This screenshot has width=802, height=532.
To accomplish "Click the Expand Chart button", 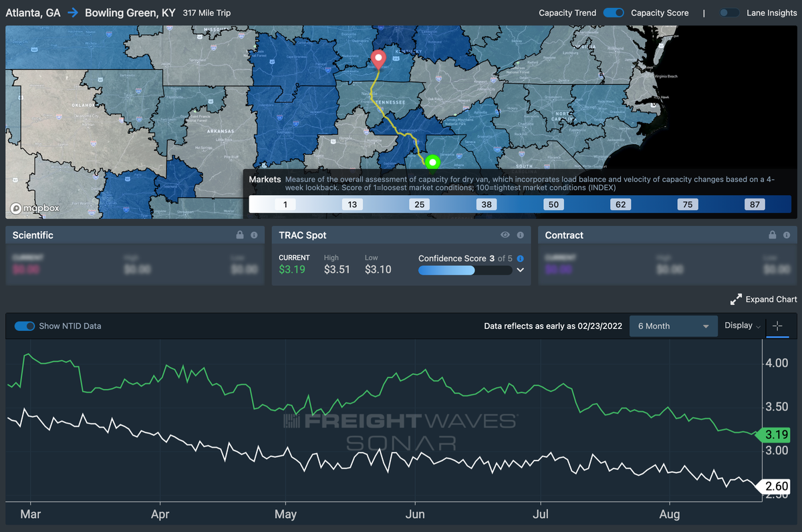I will pos(764,299).
